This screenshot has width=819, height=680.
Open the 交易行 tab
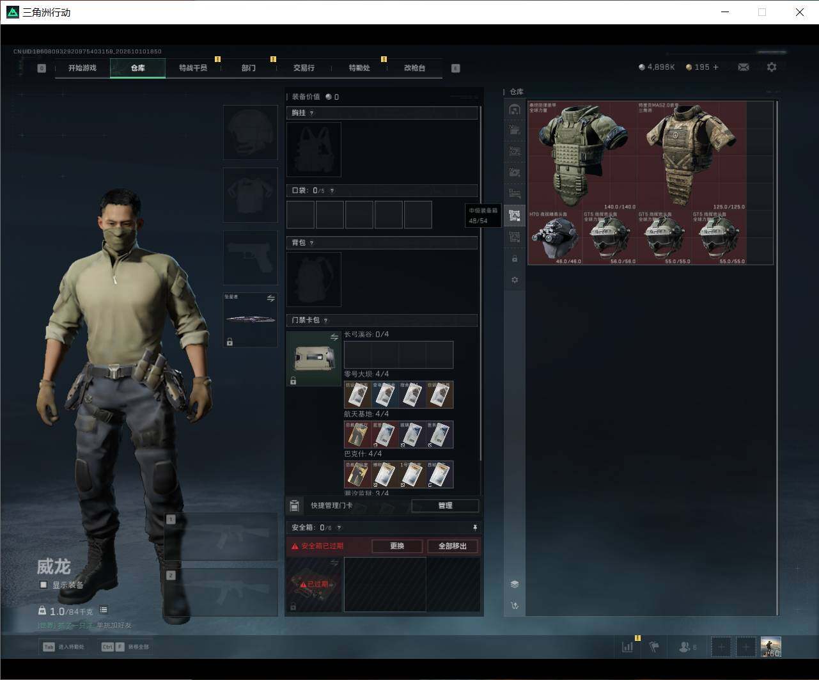[x=304, y=68]
